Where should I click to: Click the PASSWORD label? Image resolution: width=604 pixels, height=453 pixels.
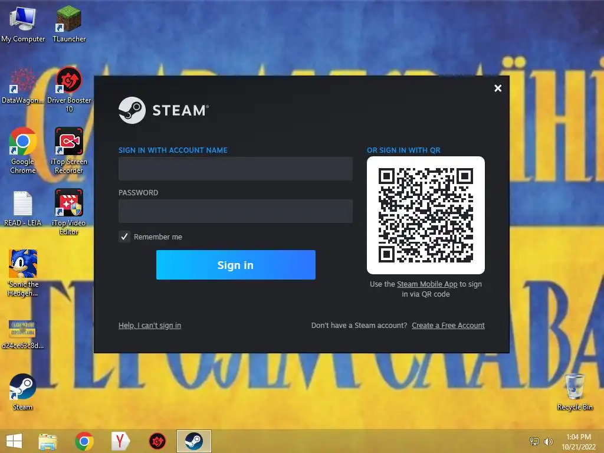138,193
